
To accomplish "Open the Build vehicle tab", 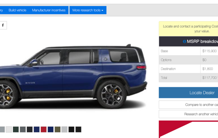I will [x=17, y=10].
